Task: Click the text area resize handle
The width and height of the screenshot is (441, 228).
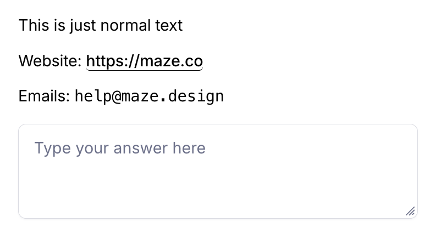Action: (410, 211)
